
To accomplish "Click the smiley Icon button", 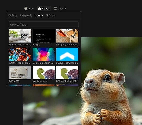I will tap(26, 8).
